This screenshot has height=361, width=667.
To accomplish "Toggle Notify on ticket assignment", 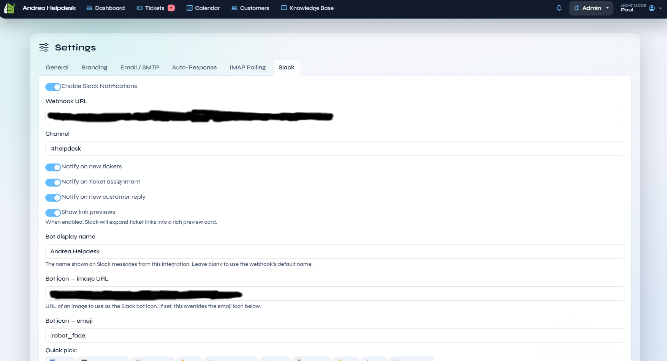I will coord(53,182).
